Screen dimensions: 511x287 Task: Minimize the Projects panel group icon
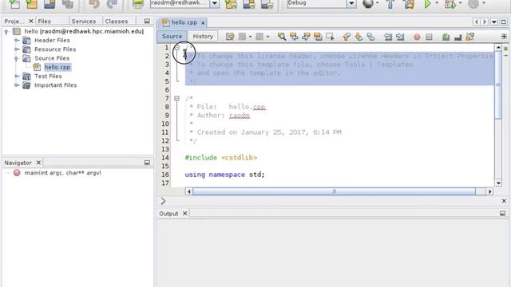(147, 22)
